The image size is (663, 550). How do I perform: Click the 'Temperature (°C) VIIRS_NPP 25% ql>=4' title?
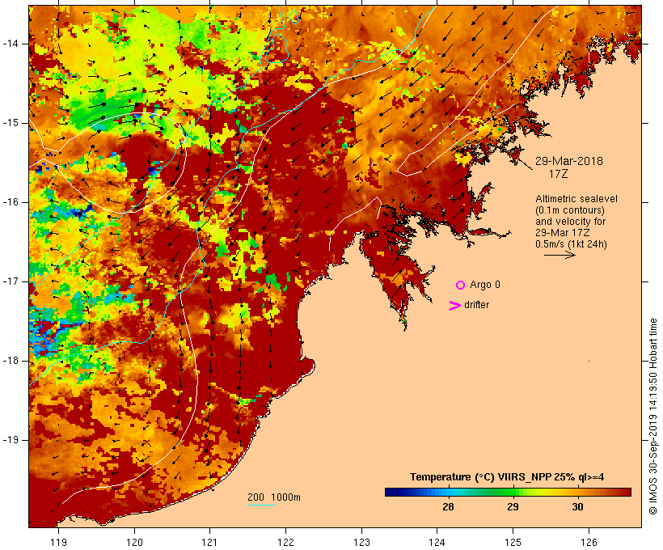pyautogui.click(x=507, y=477)
